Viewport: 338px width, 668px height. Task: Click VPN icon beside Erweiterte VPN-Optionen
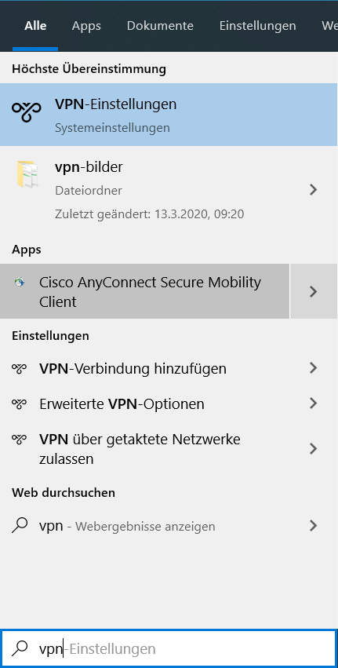[19, 403]
